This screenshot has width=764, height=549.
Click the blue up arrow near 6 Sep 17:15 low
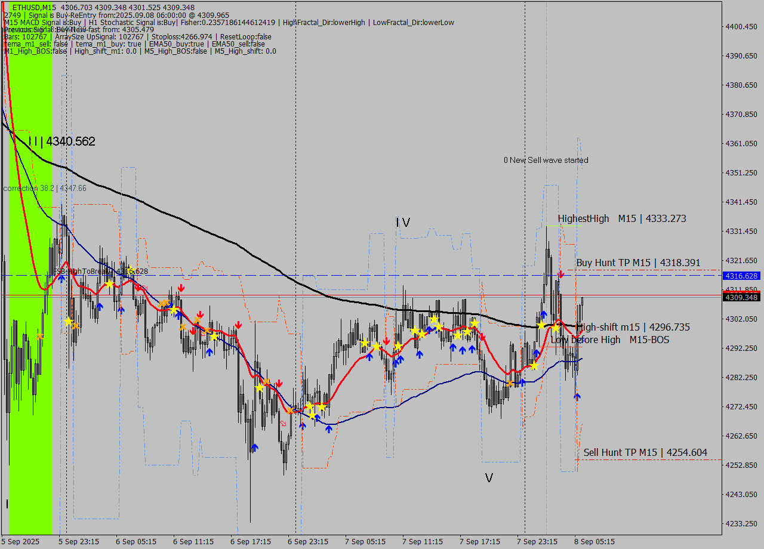[x=255, y=447]
